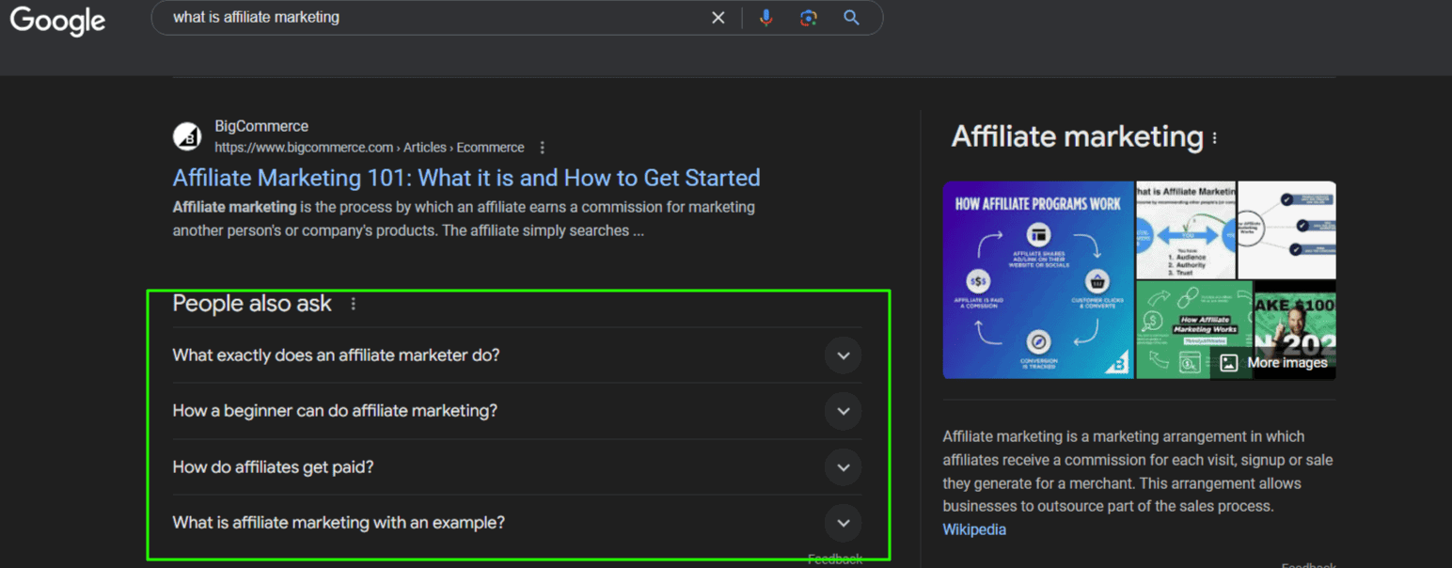Click More images button

[x=1274, y=363]
